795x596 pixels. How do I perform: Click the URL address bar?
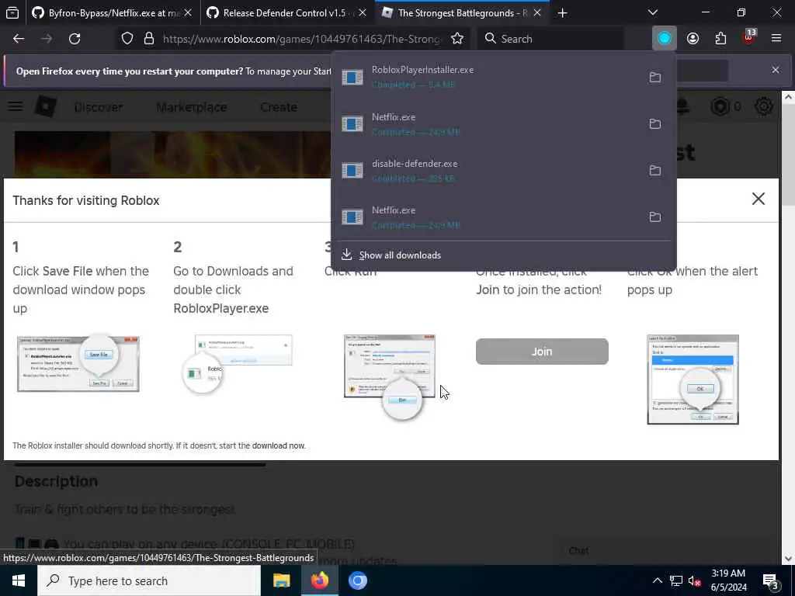pos(302,39)
